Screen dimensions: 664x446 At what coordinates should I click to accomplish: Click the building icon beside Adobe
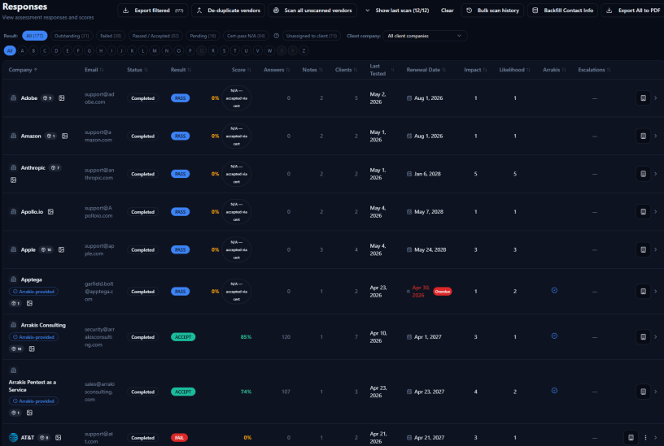pyautogui.click(x=14, y=97)
